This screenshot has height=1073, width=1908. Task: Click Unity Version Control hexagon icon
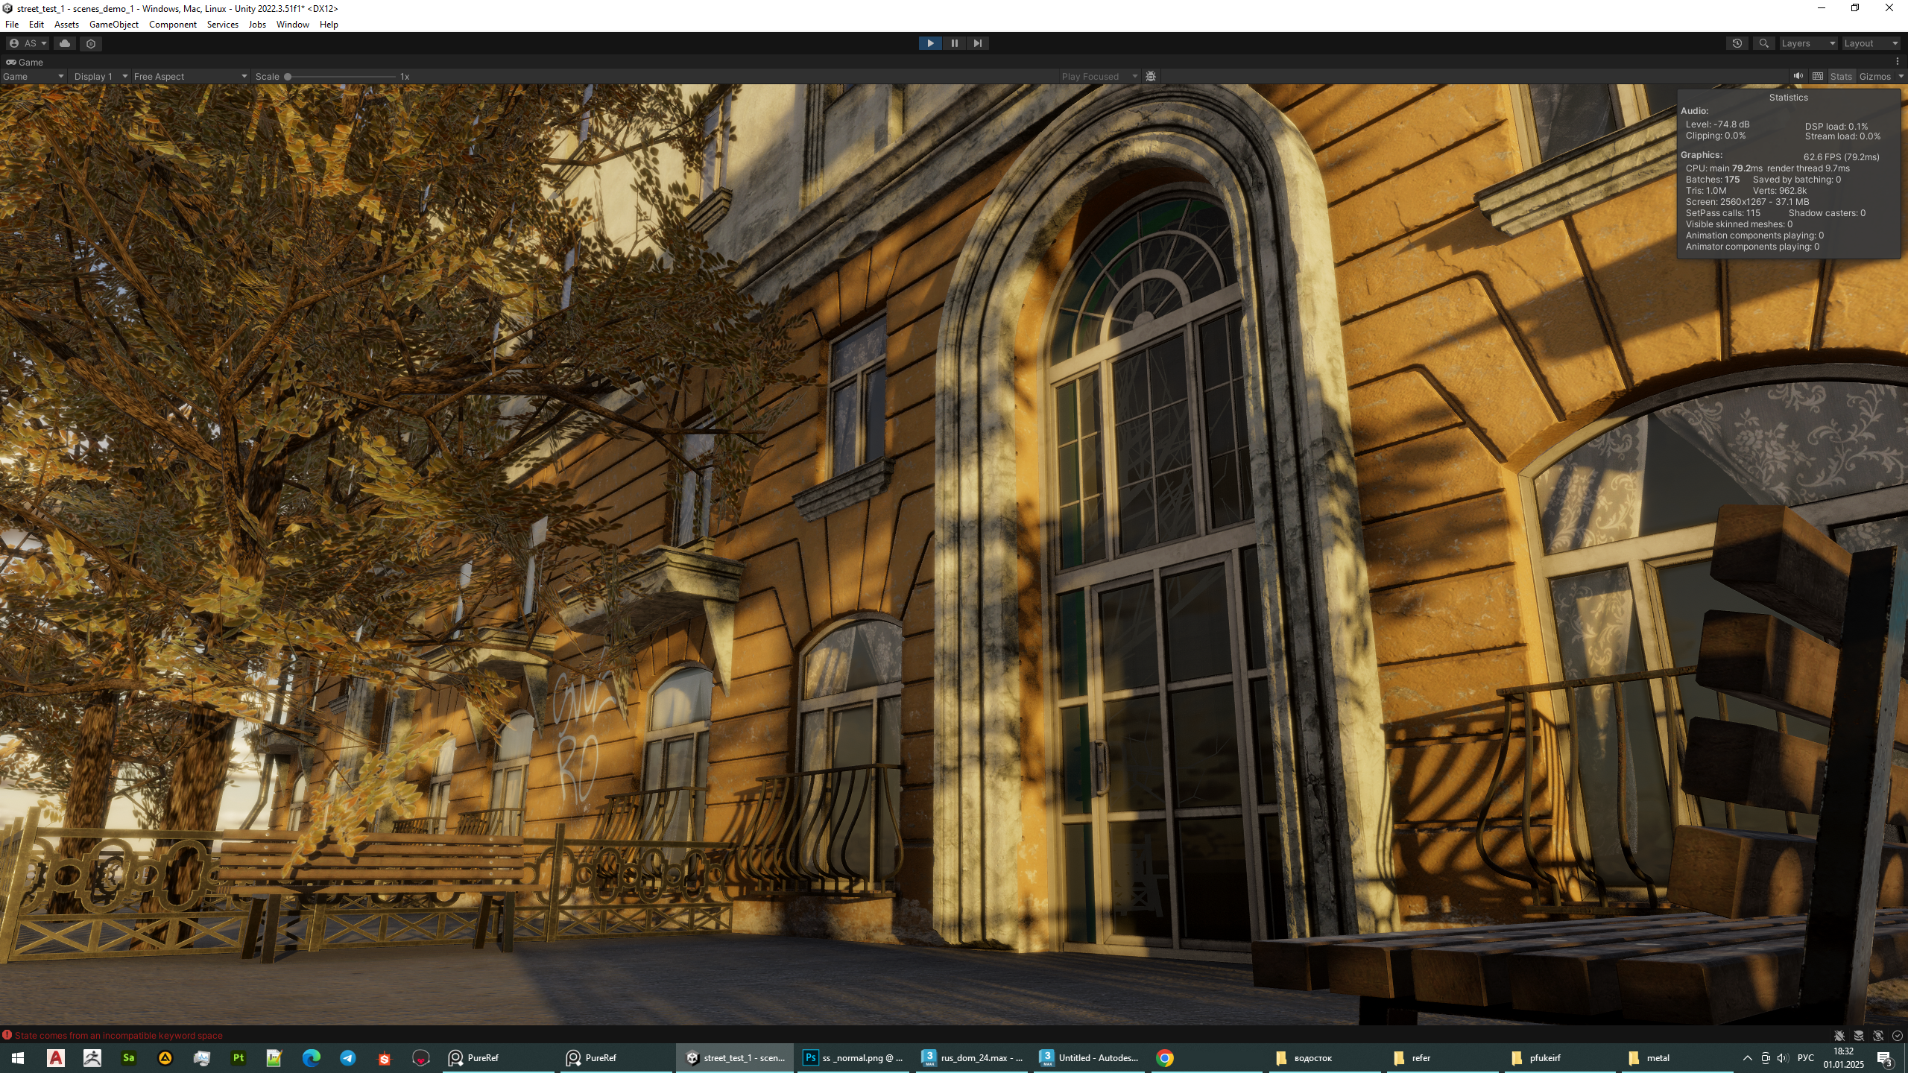[x=91, y=43]
